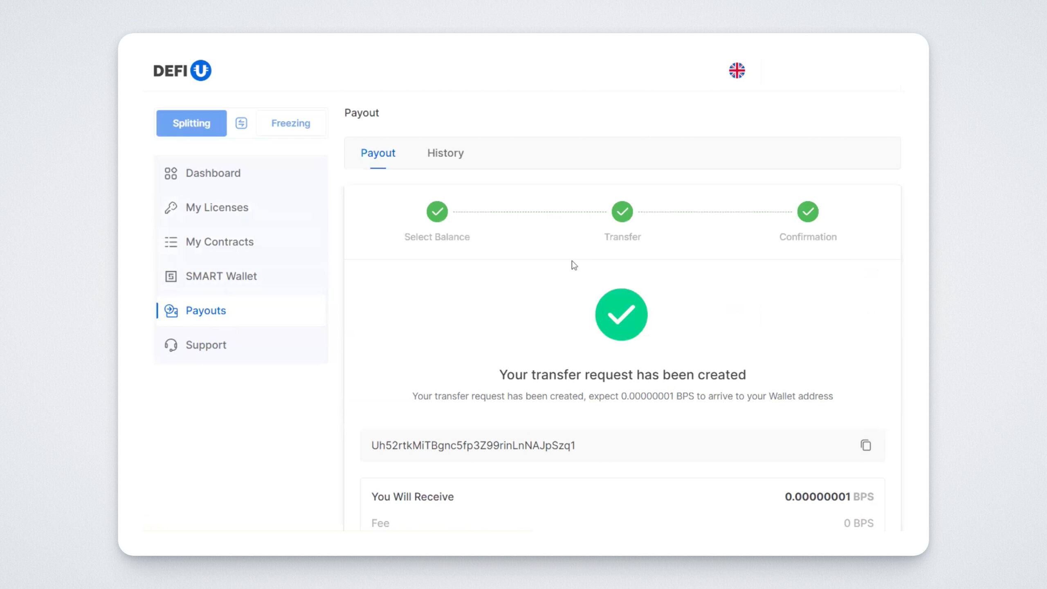Click the large green success checkmark
Image resolution: width=1047 pixels, height=589 pixels.
(621, 315)
